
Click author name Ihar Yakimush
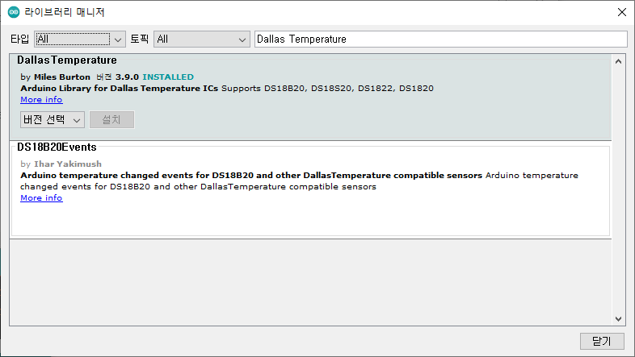click(68, 164)
